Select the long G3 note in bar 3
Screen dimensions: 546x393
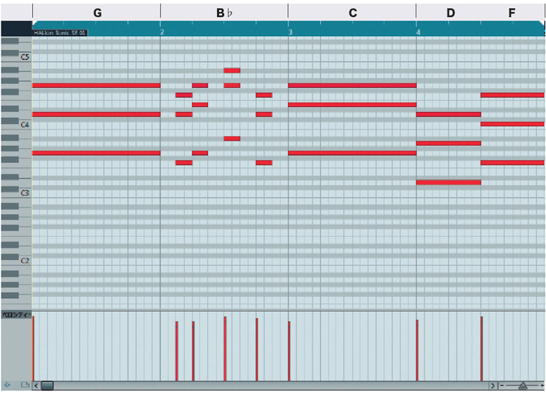pyautogui.click(x=352, y=153)
